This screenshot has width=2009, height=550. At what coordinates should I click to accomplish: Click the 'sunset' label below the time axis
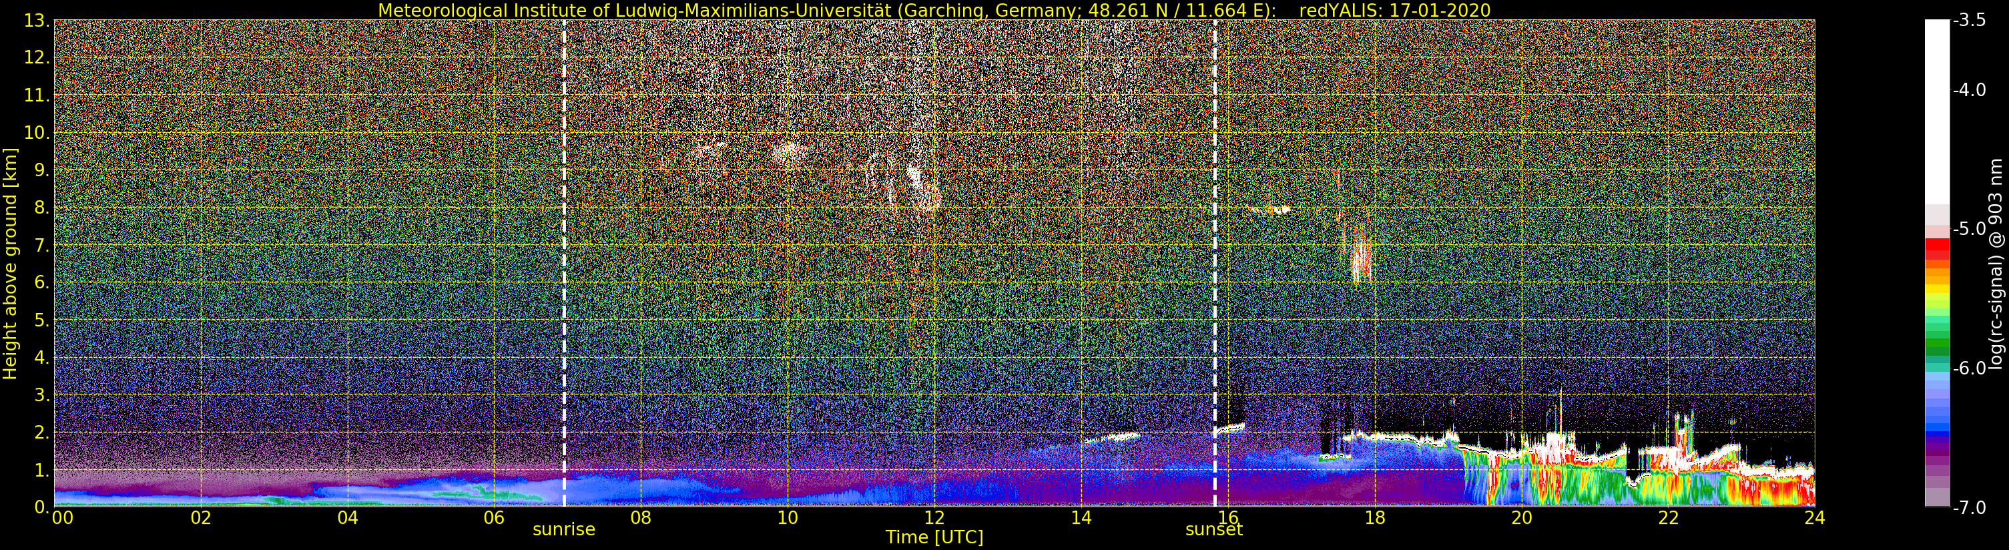[x=1214, y=529]
